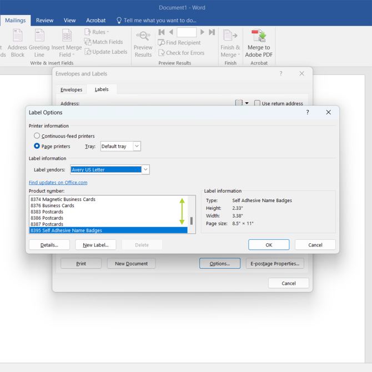Click the Preview Results icon

143,36
